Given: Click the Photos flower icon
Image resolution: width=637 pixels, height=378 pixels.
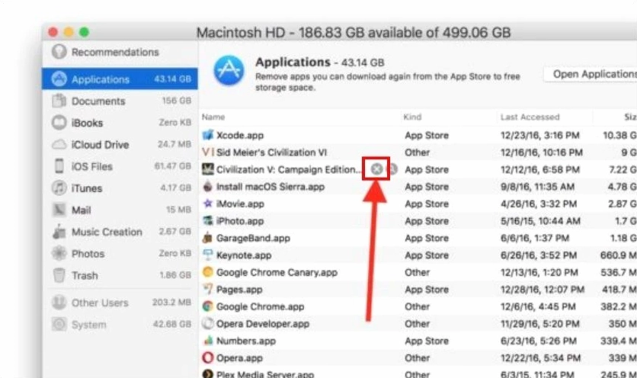Looking at the screenshot, I should click(x=59, y=253).
